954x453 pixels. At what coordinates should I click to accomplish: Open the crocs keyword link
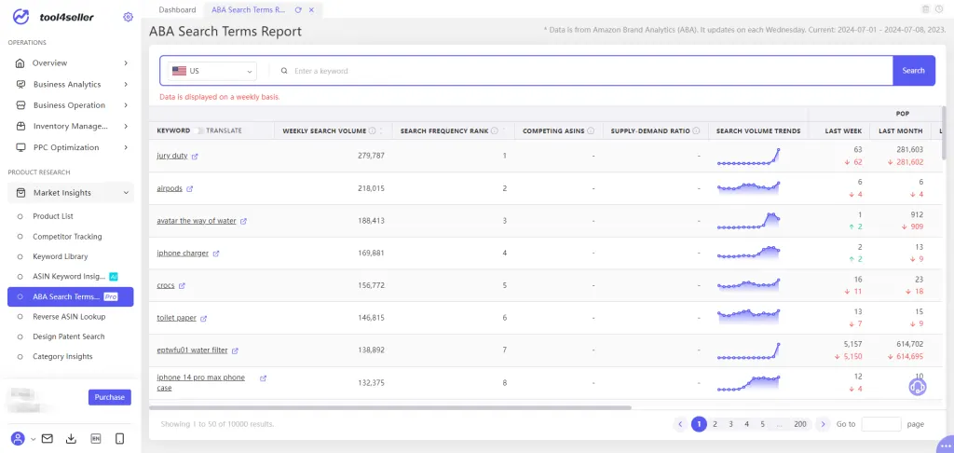[x=166, y=285]
